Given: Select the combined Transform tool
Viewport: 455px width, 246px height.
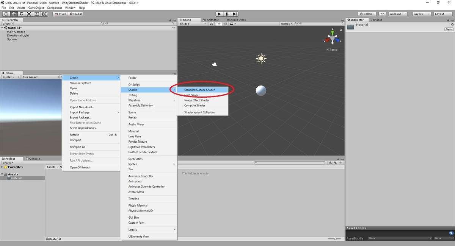Looking at the screenshot, I should (x=44, y=14).
